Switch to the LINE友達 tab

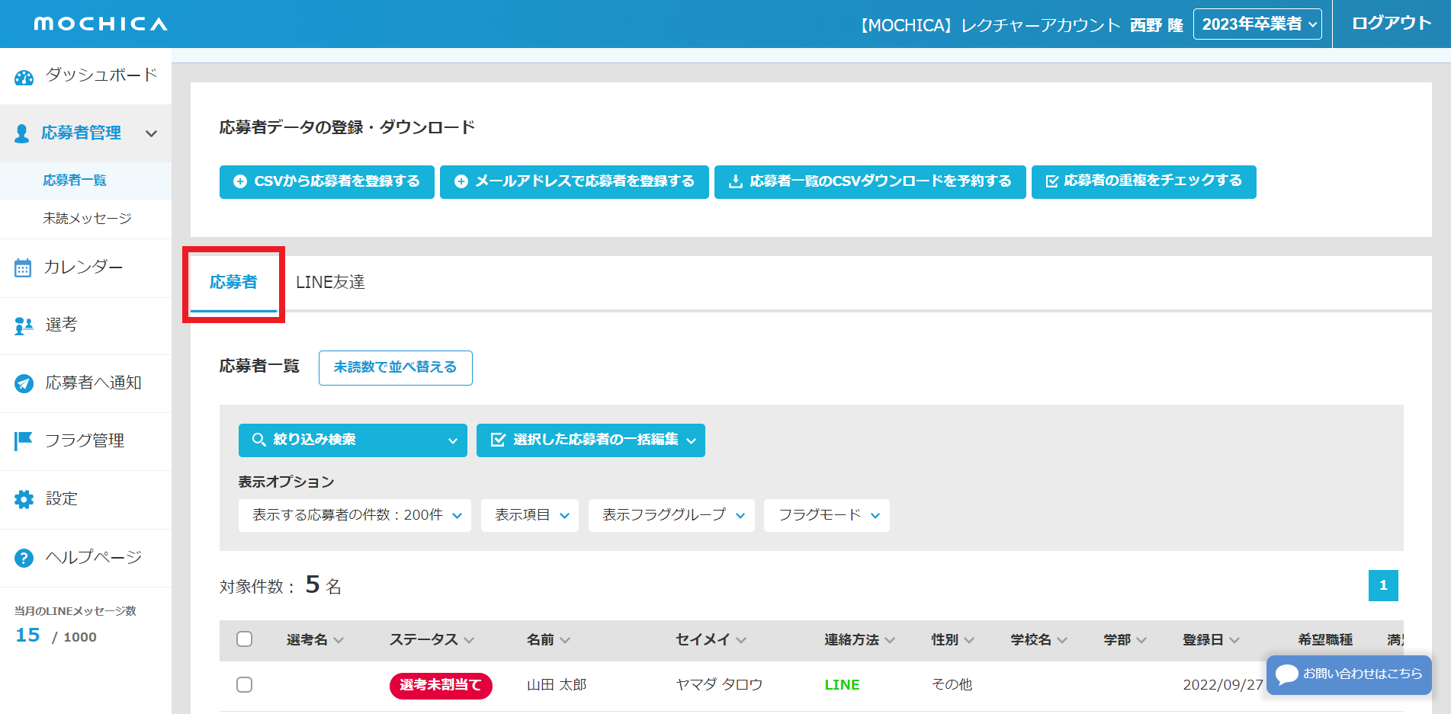tap(330, 283)
